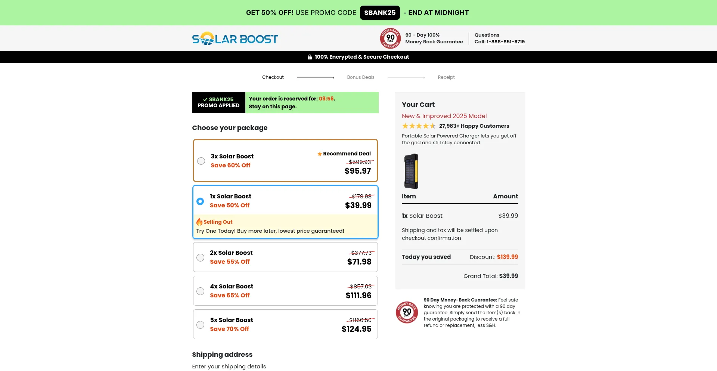This screenshot has height=371, width=717.
Task: Click the 90 Day money-back badge in header
Action: click(x=390, y=38)
